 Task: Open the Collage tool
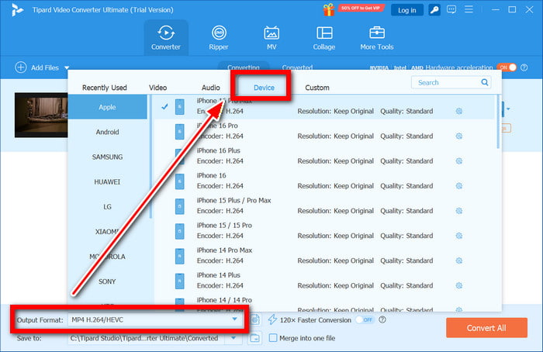(x=323, y=37)
